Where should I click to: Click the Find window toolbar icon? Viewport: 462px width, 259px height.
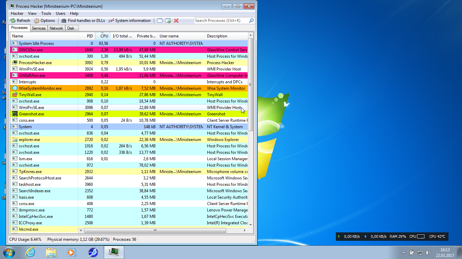click(x=160, y=21)
